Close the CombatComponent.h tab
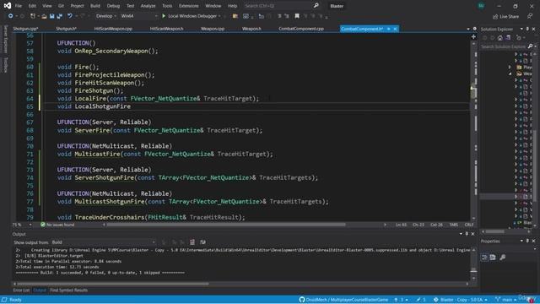Screen dimensions: 540x304 point(395,29)
